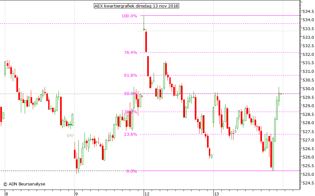Click the chart title AEX kwartiergrafiek dinsdag 13 nov 2018

[136, 6]
